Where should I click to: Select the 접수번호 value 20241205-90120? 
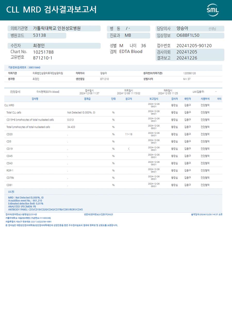[x=194, y=46]
